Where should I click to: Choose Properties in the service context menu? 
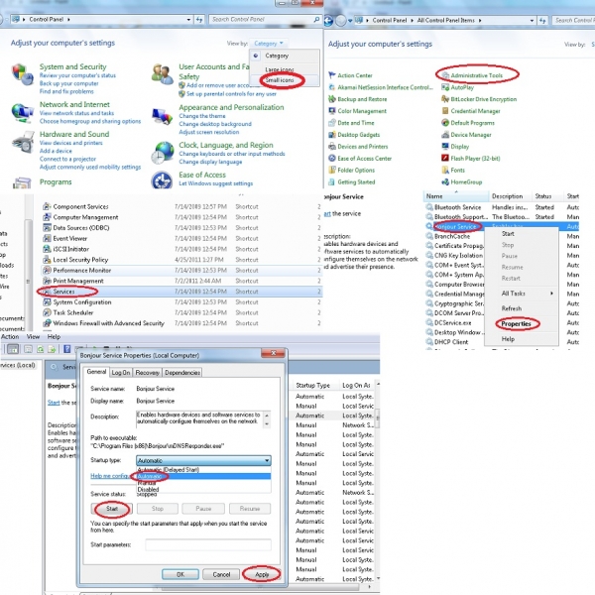[x=516, y=323]
